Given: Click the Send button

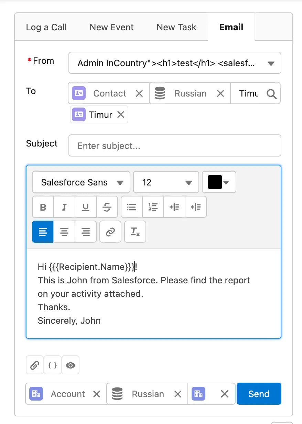Looking at the screenshot, I should coord(259,394).
